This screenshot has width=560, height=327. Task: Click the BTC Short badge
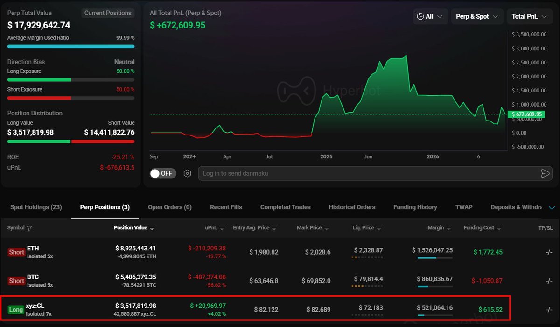[16, 281]
